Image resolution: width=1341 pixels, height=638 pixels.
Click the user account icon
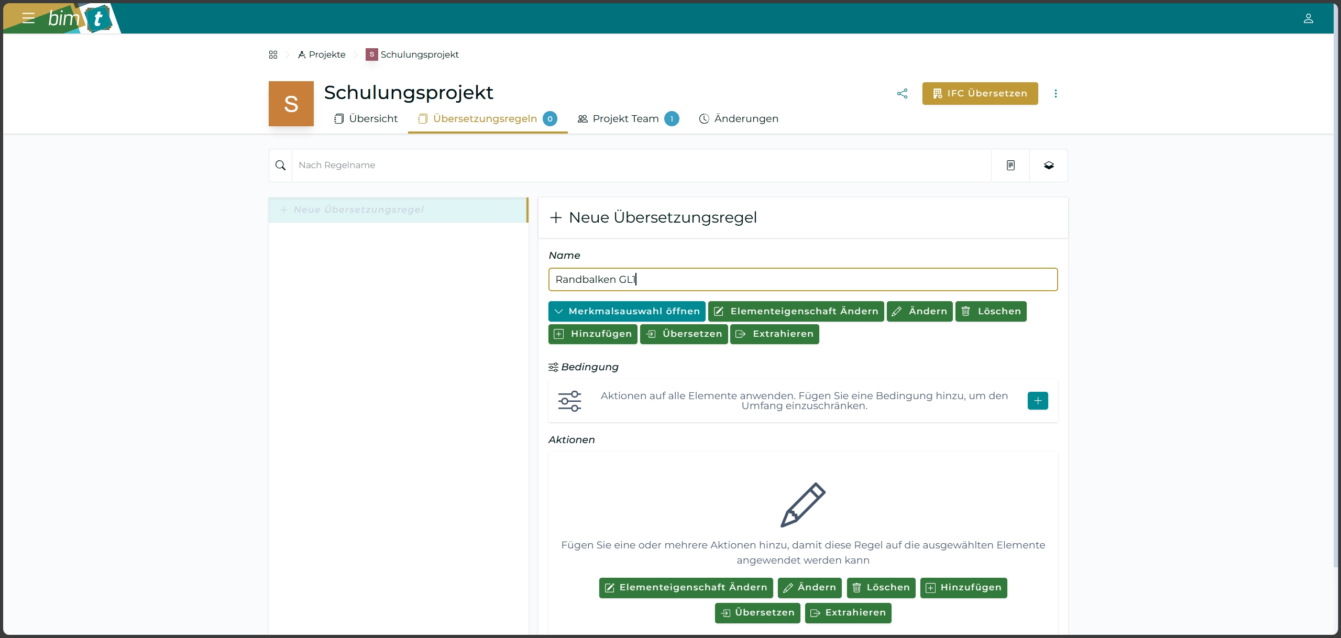(1308, 19)
